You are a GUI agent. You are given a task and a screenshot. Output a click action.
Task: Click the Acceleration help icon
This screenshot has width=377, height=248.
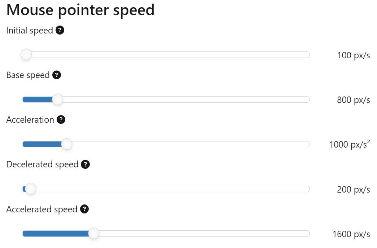tap(61, 120)
